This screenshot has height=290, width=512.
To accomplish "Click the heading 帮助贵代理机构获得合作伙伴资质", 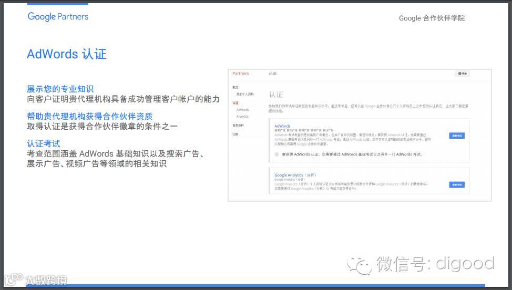I will point(89,116).
